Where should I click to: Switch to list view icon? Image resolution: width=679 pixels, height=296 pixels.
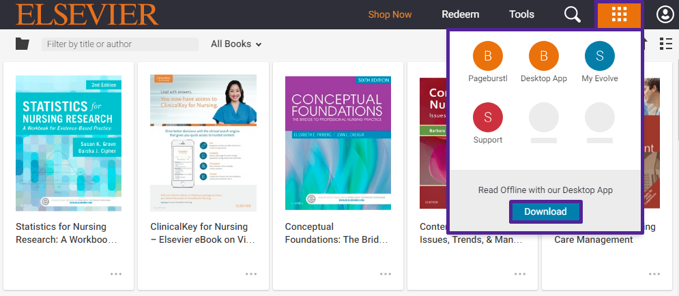[x=665, y=44]
